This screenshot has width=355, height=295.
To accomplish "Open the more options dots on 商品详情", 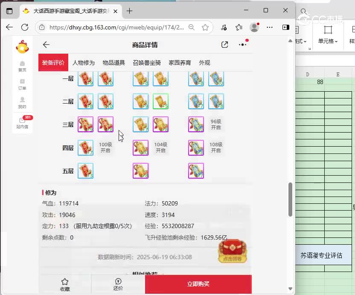I will [242, 45].
